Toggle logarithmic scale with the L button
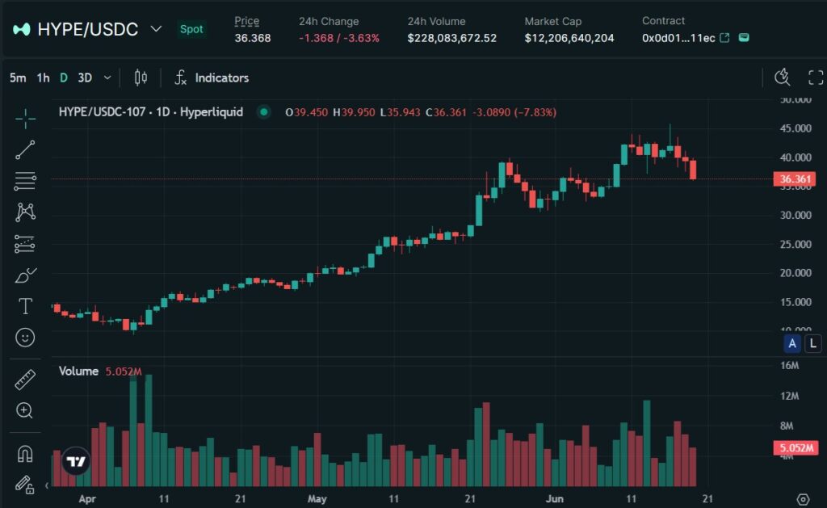 pos(813,343)
